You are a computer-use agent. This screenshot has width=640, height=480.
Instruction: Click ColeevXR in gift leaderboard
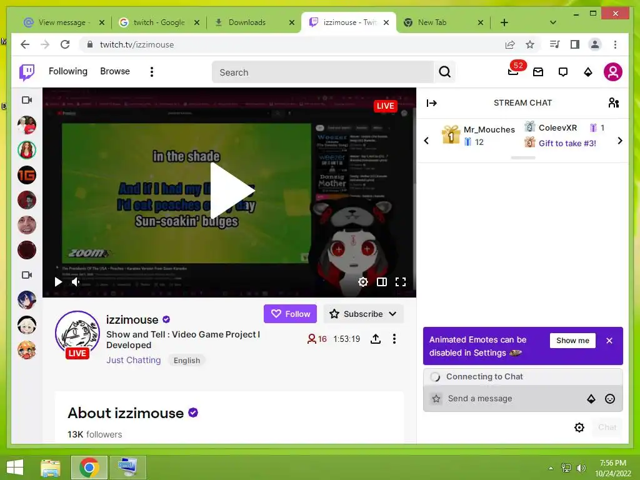[557, 127]
